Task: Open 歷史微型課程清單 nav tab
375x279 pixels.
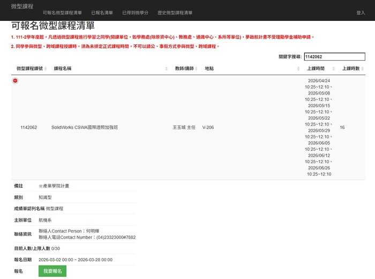Action: point(175,13)
